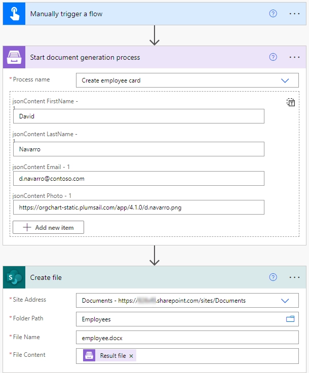309x373 pixels.
Task: Click the LastName field containing Navarro
Action: pos(139,149)
